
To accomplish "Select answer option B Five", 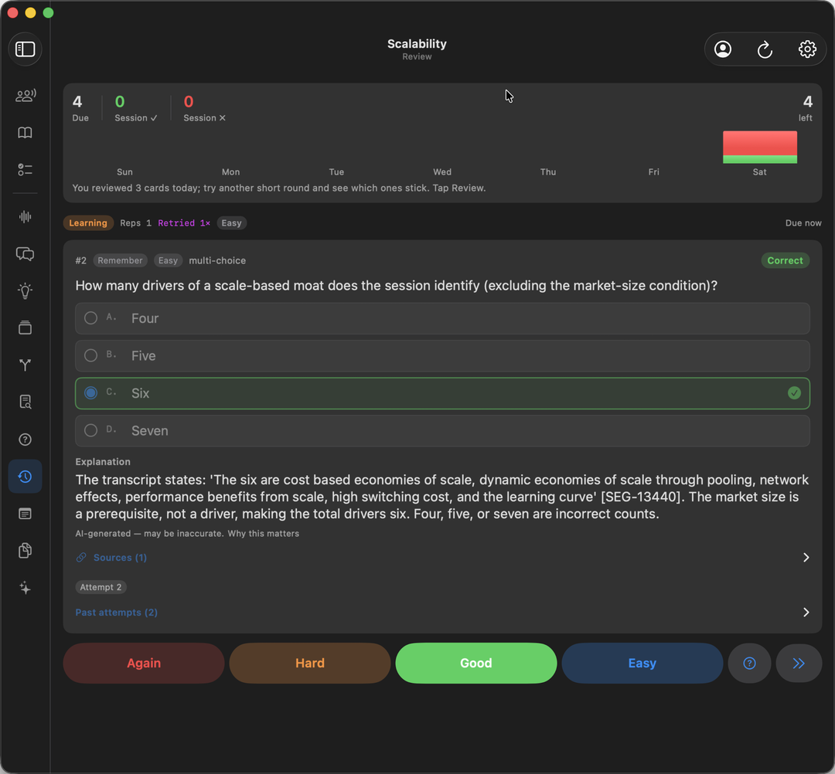I will pyautogui.click(x=442, y=356).
